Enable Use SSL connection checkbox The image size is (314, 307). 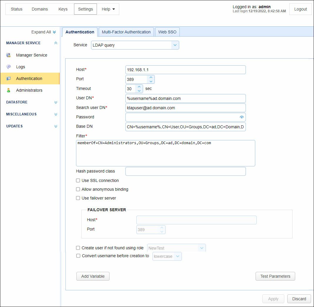tap(78, 180)
